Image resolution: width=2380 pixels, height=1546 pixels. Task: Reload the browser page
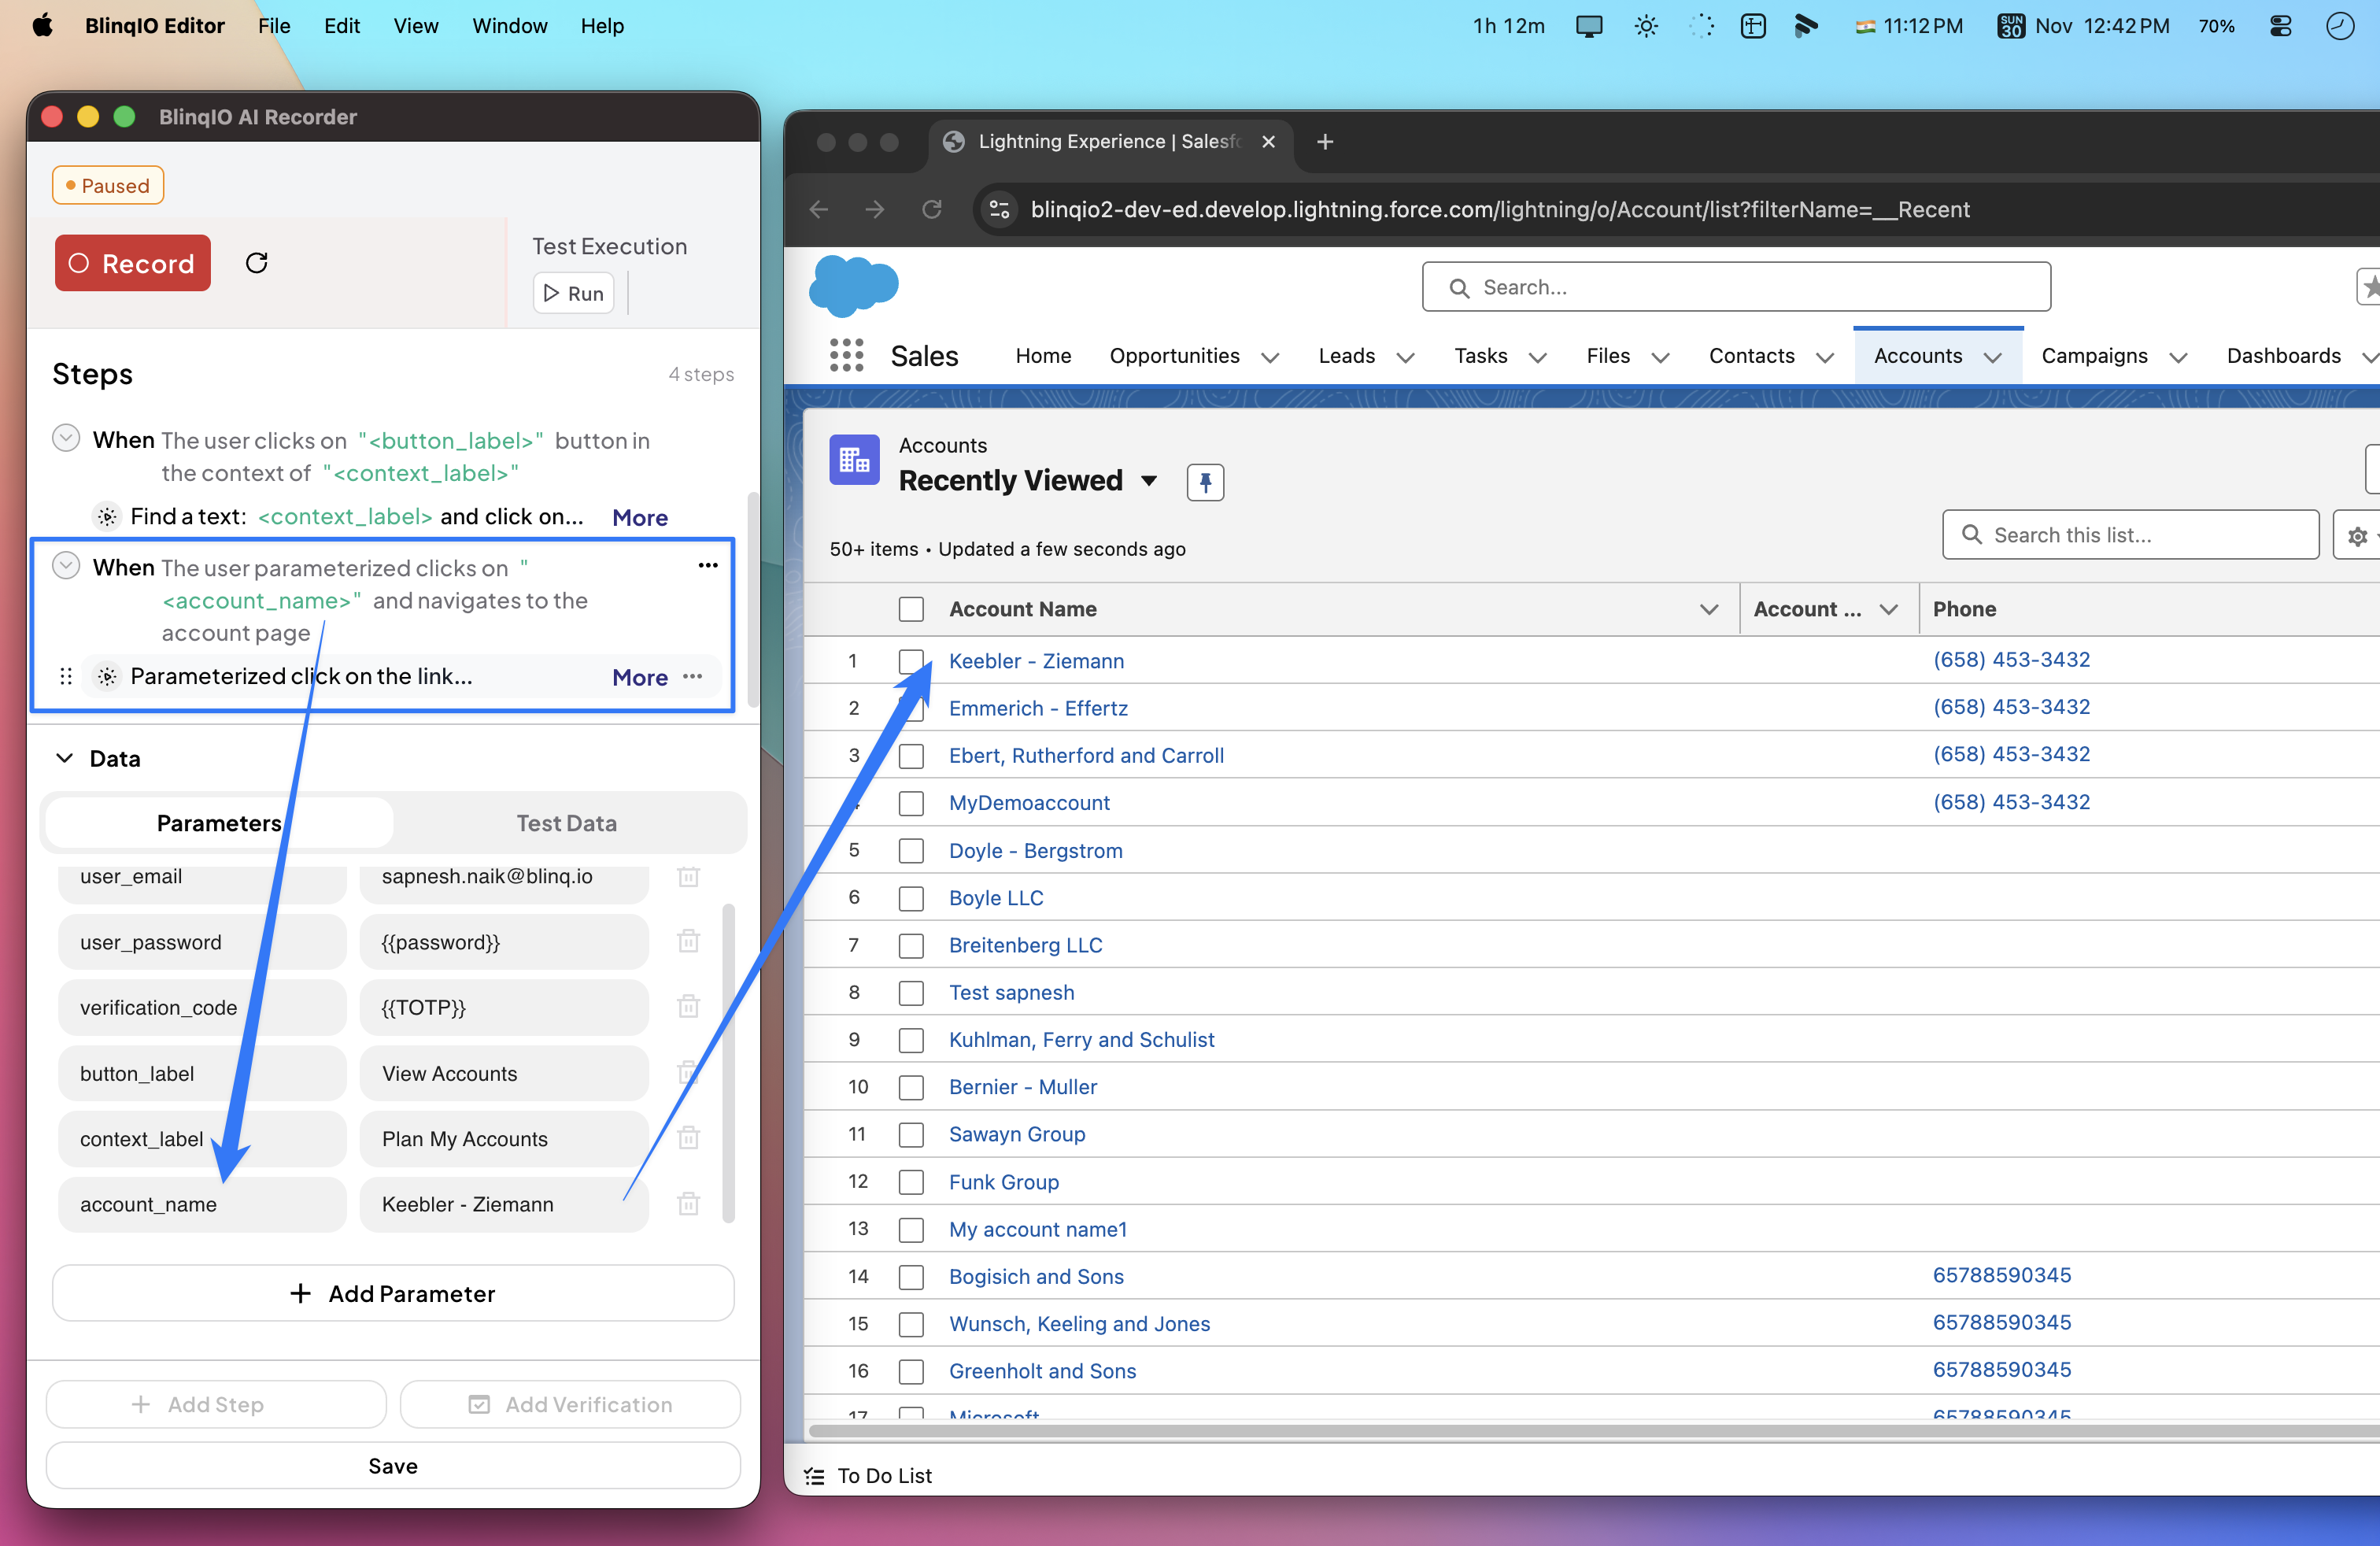tap(931, 209)
